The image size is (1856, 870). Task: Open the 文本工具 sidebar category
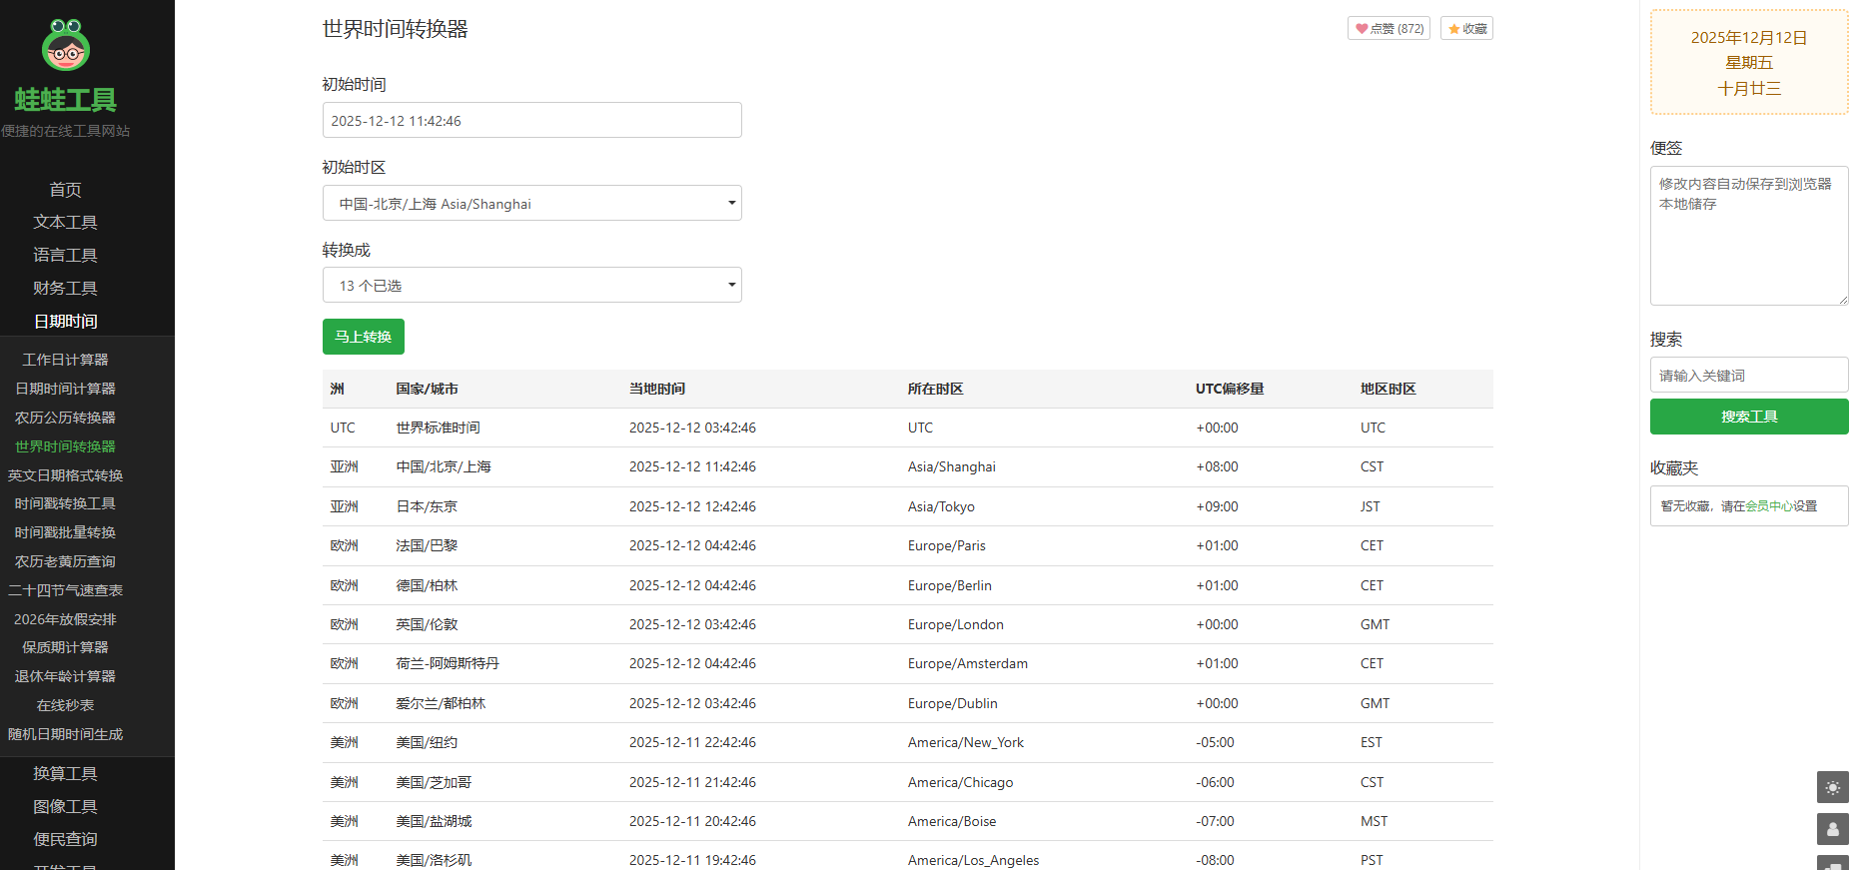(66, 222)
